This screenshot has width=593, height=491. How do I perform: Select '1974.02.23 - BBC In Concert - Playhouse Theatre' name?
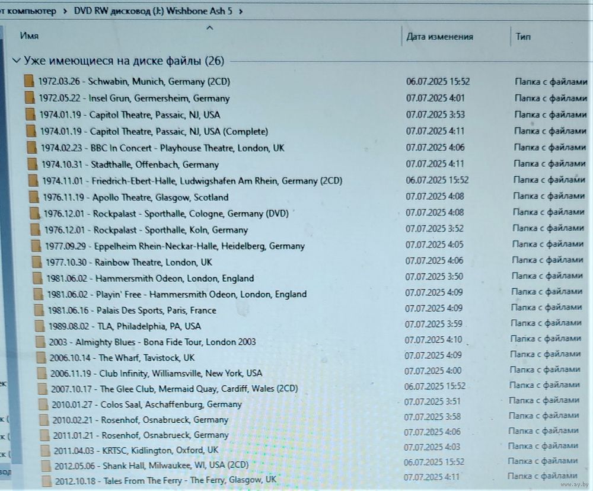click(162, 148)
